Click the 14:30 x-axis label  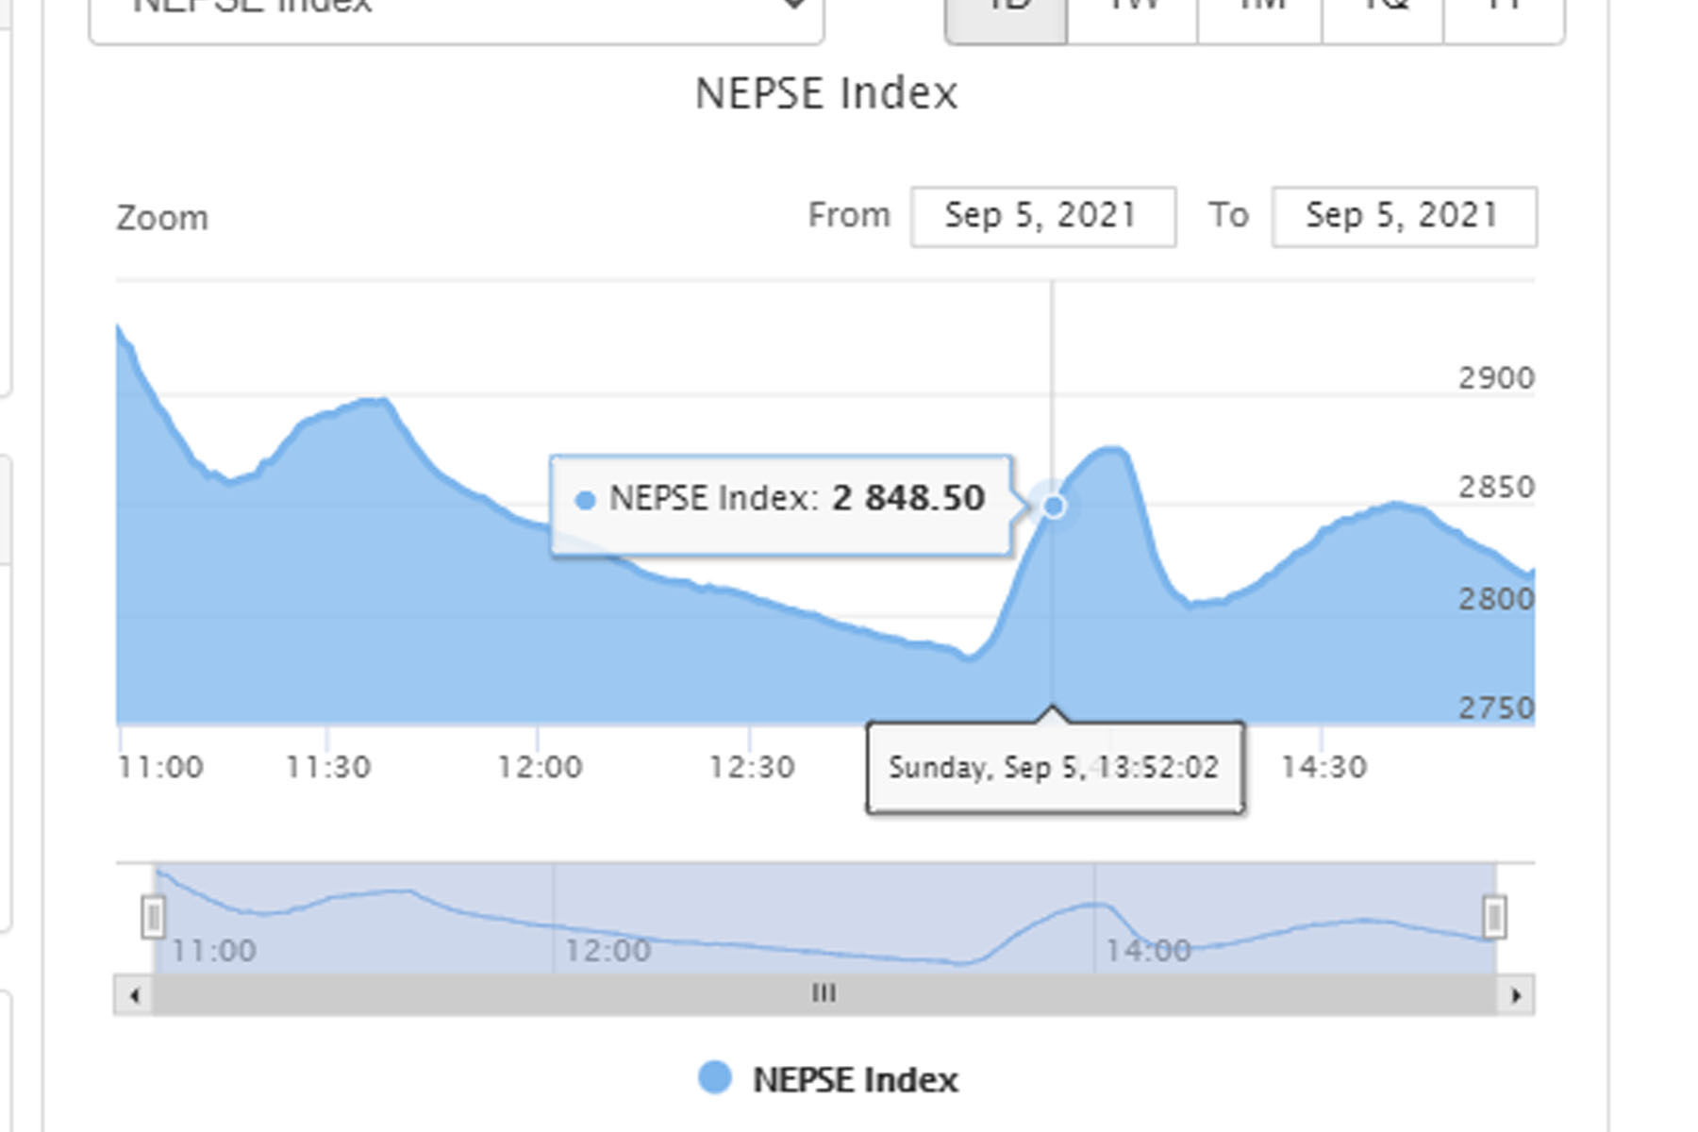1323,767
